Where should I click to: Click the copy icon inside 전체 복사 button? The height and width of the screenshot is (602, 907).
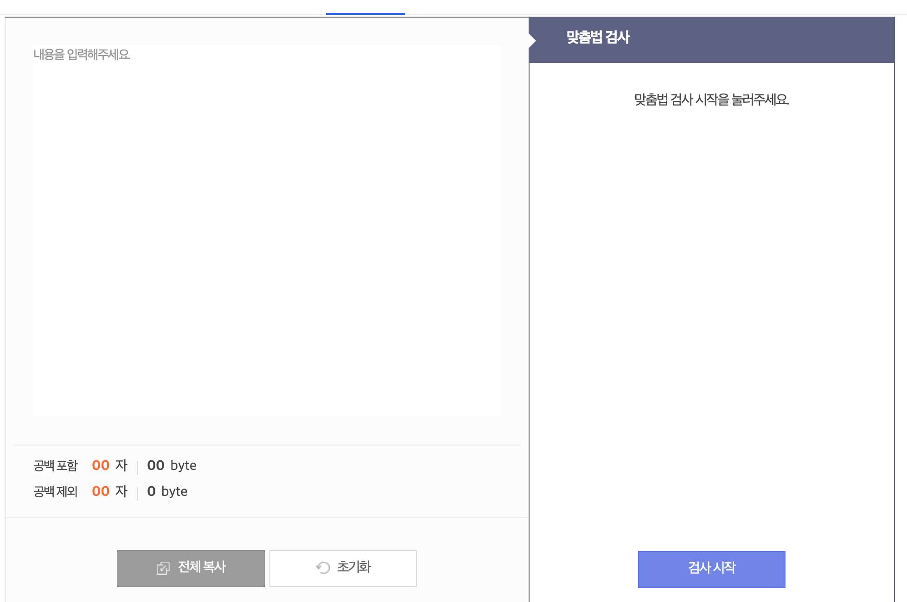point(163,568)
